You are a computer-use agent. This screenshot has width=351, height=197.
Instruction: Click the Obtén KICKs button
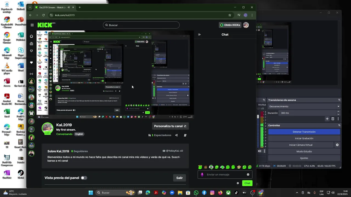point(230,25)
